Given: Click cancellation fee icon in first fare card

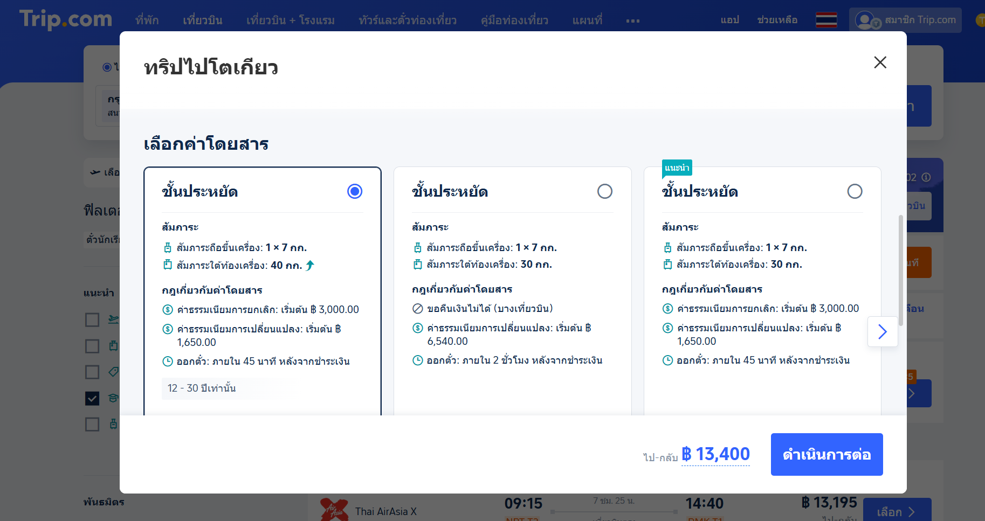Looking at the screenshot, I should click(168, 310).
